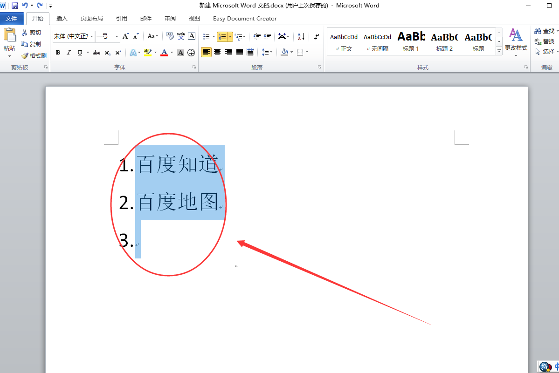Image resolution: width=559 pixels, height=373 pixels.
Task: Expand the font size combo box
Action: (x=116, y=36)
